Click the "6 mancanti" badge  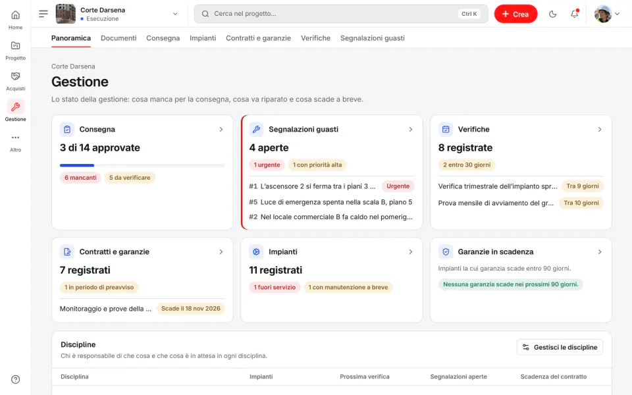(x=80, y=178)
